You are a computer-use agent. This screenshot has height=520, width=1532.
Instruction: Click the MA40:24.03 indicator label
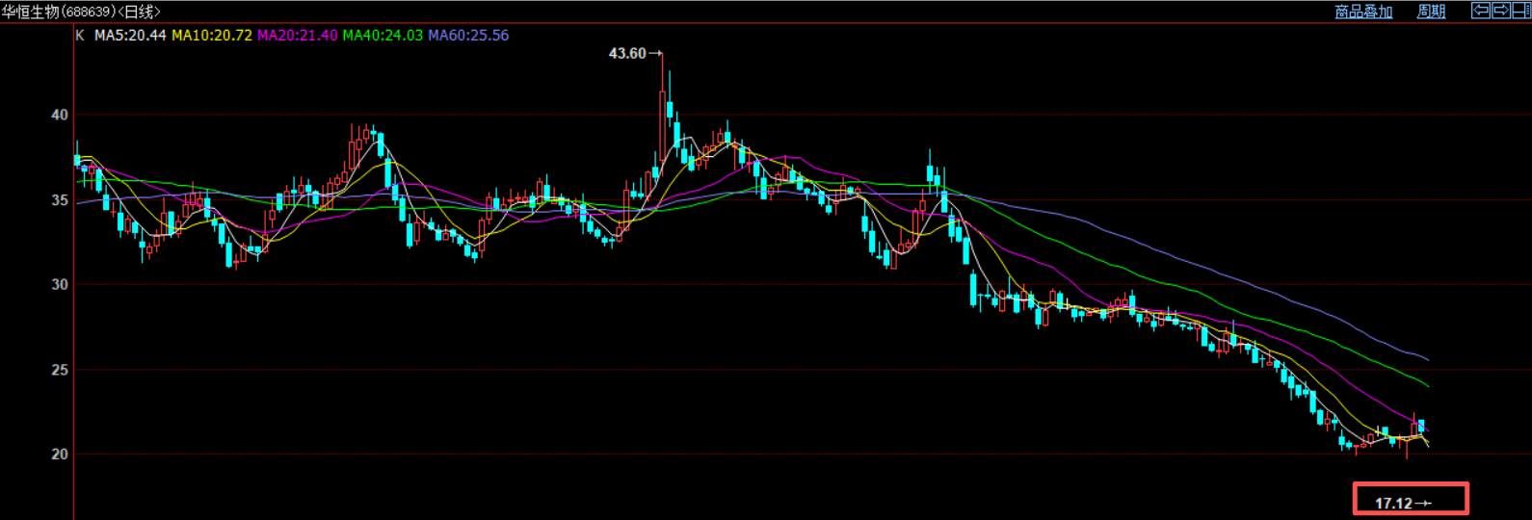[x=383, y=36]
